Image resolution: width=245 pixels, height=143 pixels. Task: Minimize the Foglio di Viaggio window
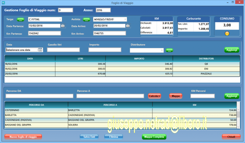point(228,2)
